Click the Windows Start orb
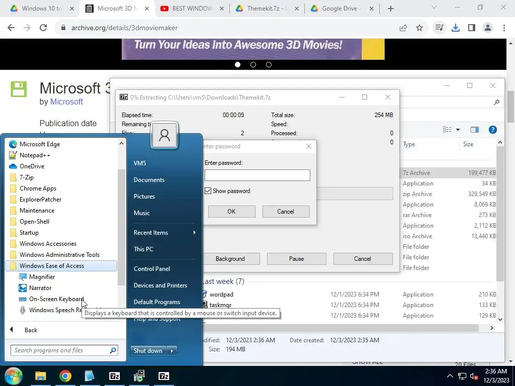Viewport: 515px width, 386px height. [x=13, y=376]
